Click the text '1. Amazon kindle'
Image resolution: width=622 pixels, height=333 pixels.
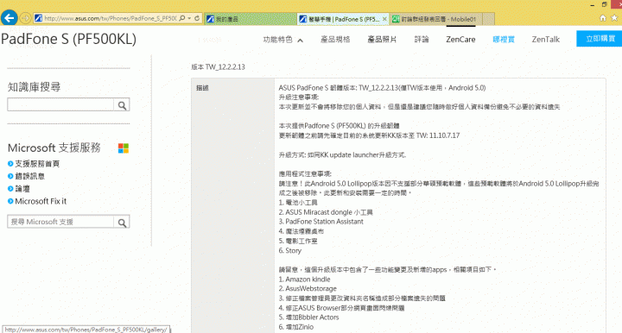pyautogui.click(x=304, y=280)
